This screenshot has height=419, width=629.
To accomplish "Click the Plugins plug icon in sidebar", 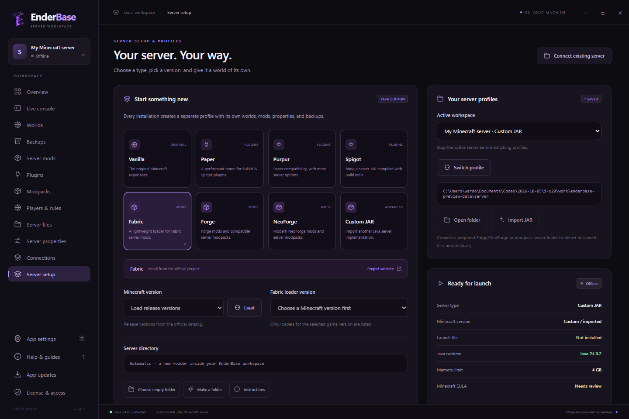I will tap(17, 175).
